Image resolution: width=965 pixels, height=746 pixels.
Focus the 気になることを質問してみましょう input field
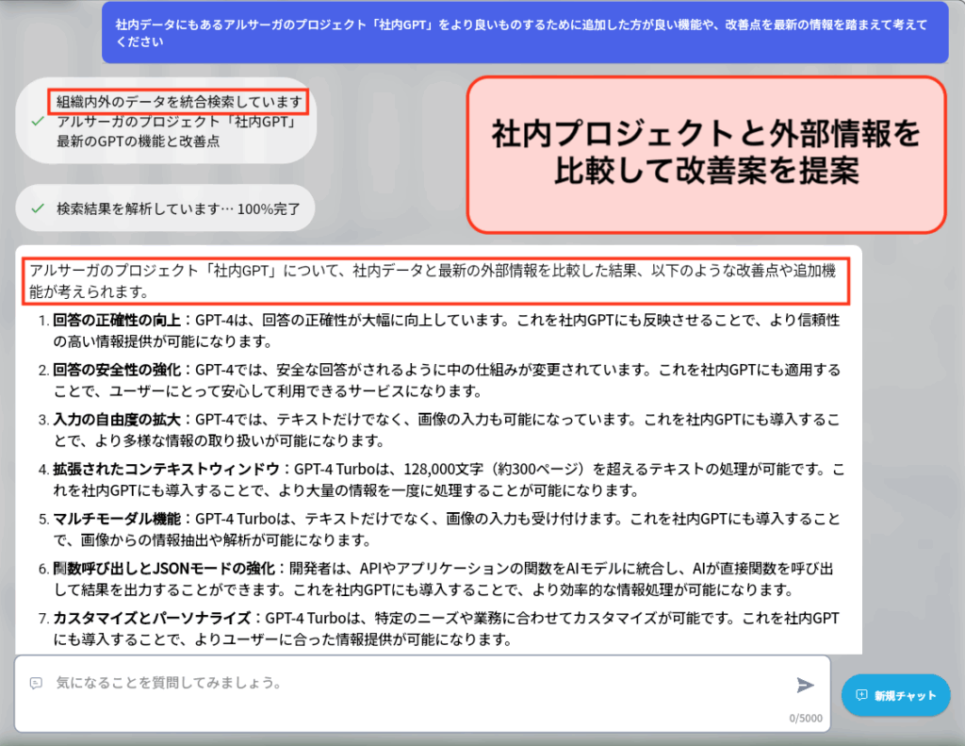click(x=405, y=682)
